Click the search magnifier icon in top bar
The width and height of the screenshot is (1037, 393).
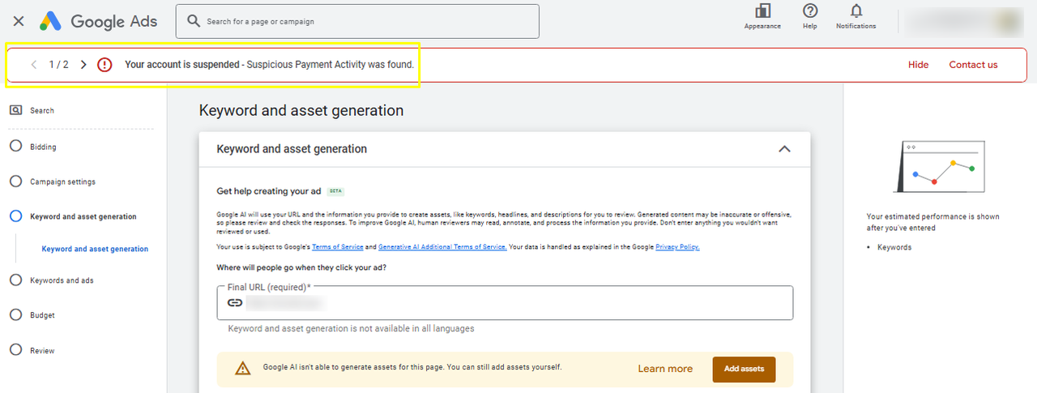coord(194,21)
